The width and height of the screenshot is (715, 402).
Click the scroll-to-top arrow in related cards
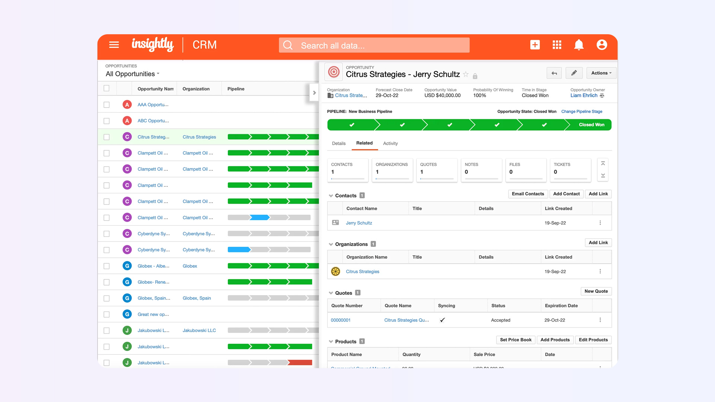click(603, 164)
